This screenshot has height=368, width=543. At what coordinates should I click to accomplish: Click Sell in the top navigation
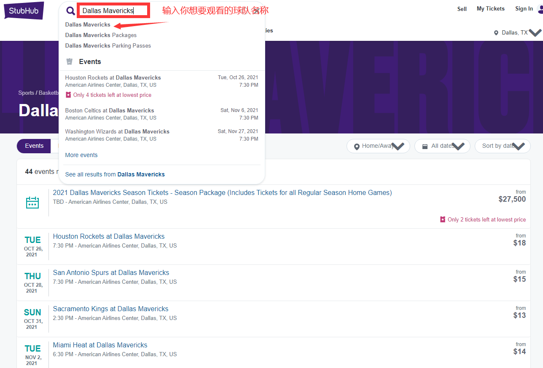click(462, 9)
